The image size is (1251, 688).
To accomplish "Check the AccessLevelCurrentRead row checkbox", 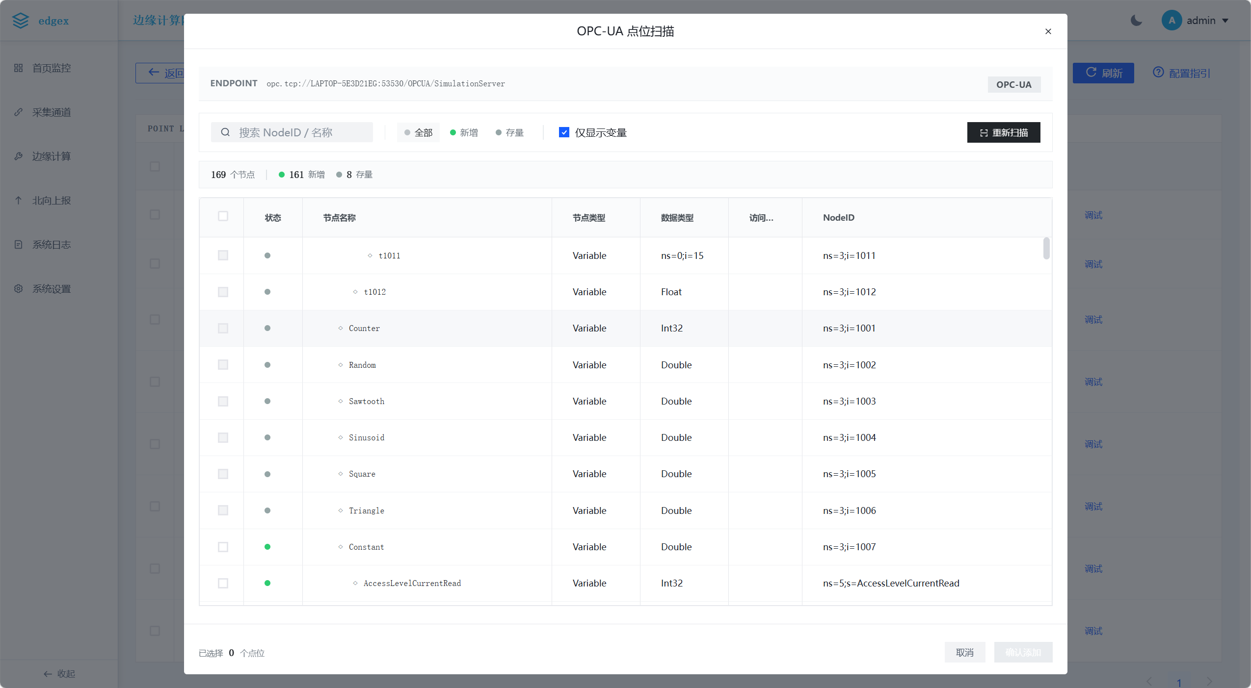I will pyautogui.click(x=223, y=583).
